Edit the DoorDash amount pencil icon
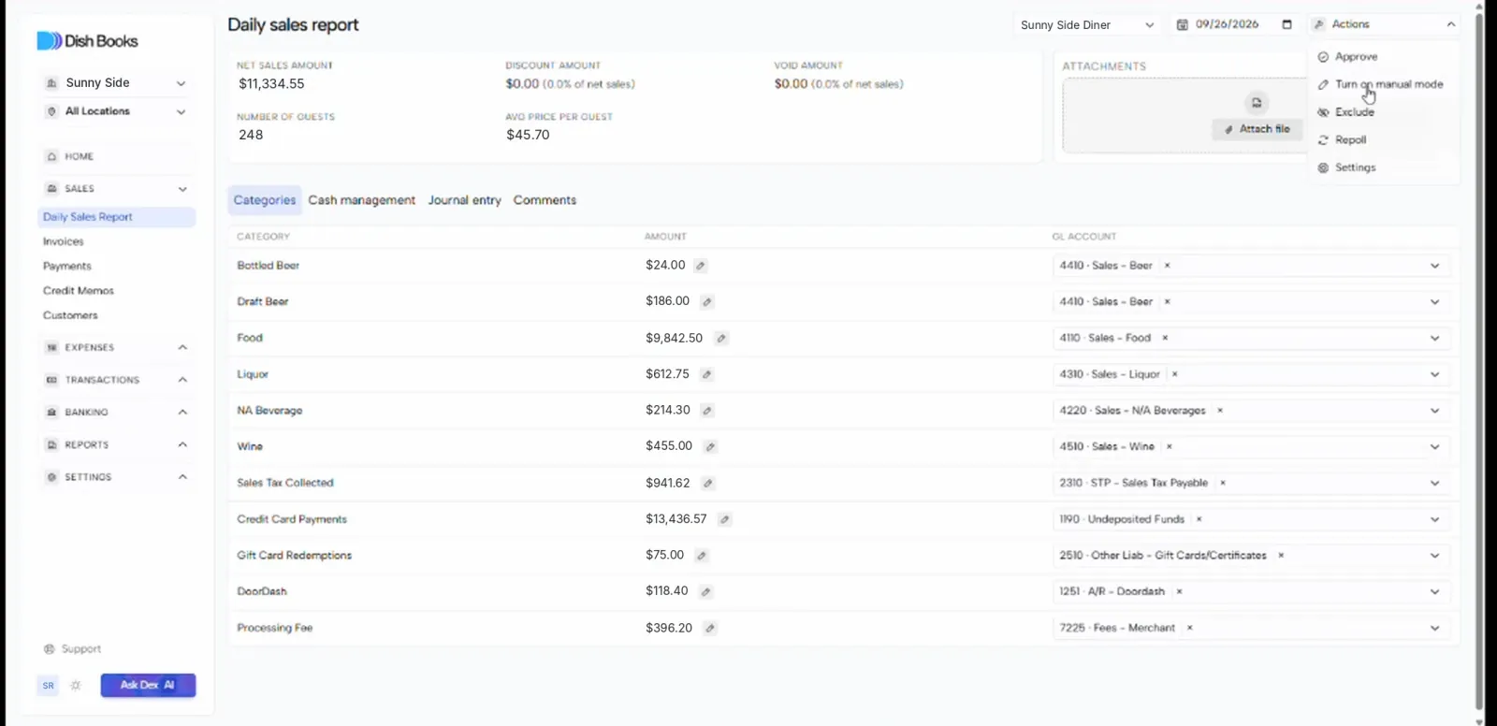1497x726 pixels. point(706,592)
